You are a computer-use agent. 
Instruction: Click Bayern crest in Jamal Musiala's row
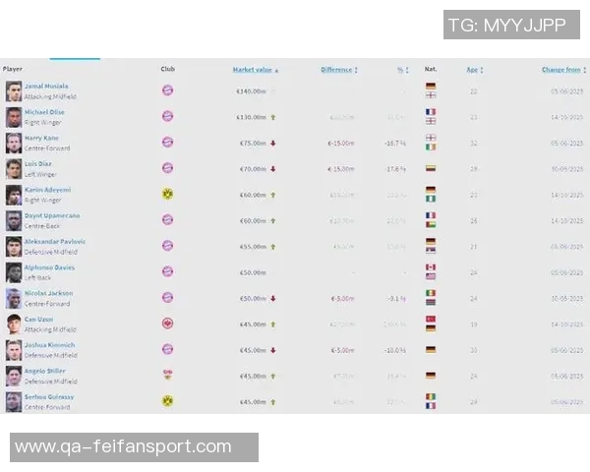pos(167,90)
